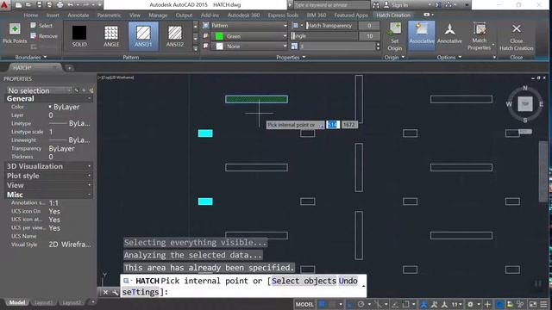
Task: Click the seTtings command option
Action: (141, 292)
